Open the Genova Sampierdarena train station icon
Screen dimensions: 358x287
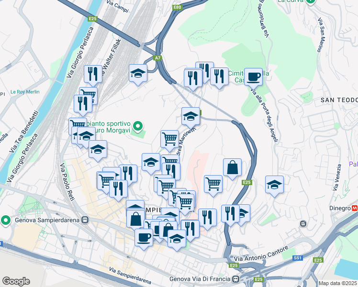tap(85, 220)
